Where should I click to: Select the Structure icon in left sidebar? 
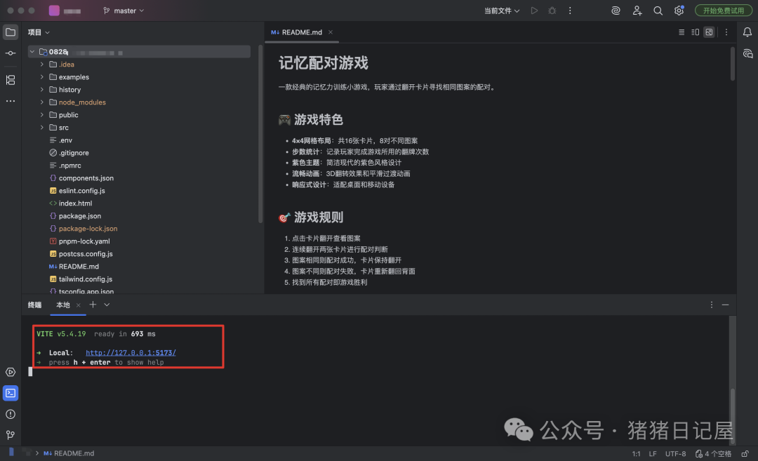coord(10,80)
